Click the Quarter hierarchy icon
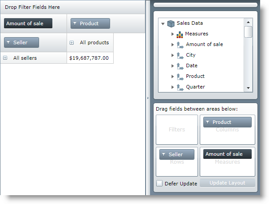The image size is (269, 204). (180, 87)
